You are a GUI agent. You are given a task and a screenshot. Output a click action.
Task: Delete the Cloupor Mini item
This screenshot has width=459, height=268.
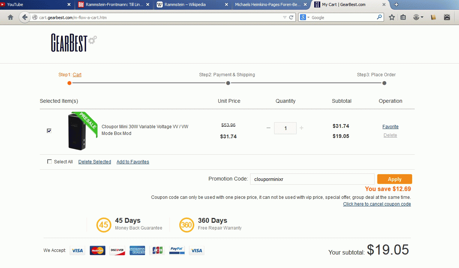pyautogui.click(x=390, y=135)
